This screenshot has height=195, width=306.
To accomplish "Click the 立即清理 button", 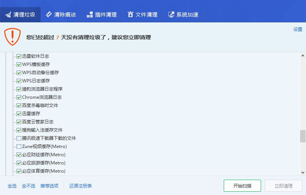I will pyautogui.click(x=283, y=186).
